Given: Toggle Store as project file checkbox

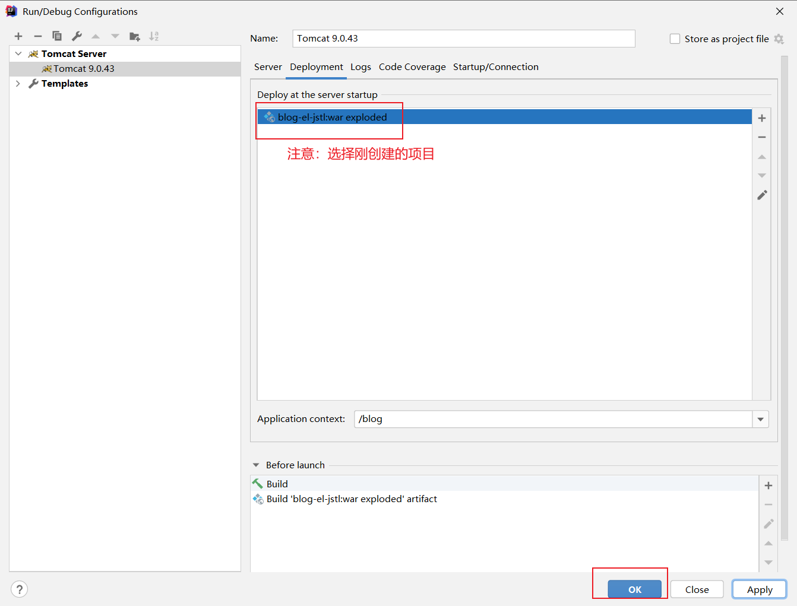Looking at the screenshot, I should (x=675, y=39).
